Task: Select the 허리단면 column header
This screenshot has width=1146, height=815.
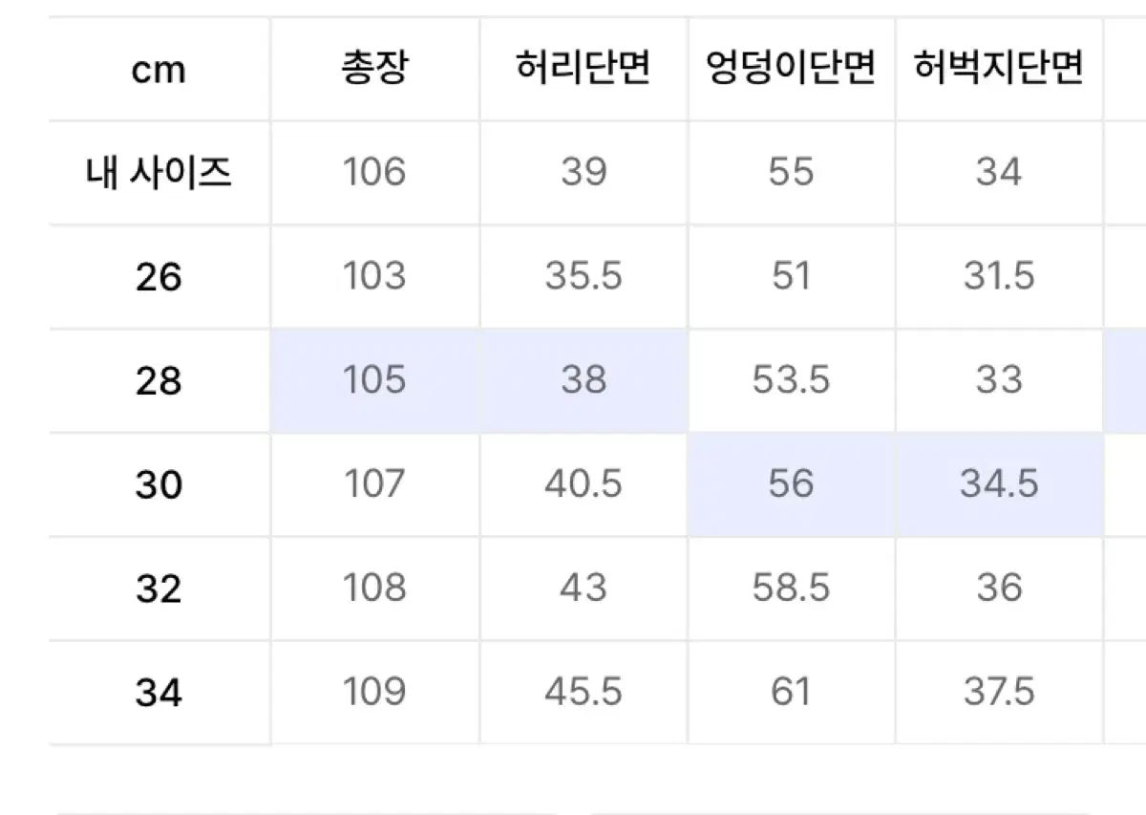Action: click(x=584, y=69)
